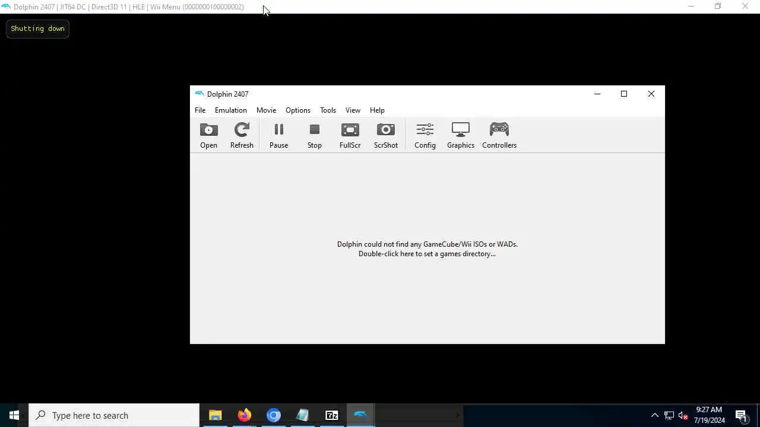Open the Emulation menu
Screen dimensions: 760x427
click(x=231, y=110)
